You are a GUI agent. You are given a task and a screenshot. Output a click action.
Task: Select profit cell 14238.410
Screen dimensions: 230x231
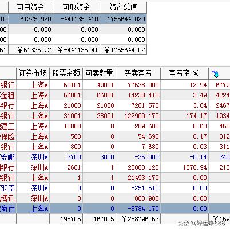(138, 95)
